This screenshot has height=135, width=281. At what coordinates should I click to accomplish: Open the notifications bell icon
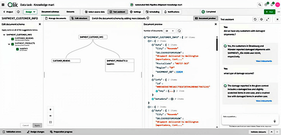click(272, 5)
